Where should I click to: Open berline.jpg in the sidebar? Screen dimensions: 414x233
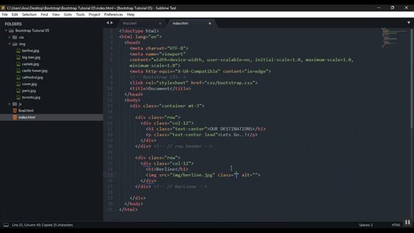click(x=30, y=50)
